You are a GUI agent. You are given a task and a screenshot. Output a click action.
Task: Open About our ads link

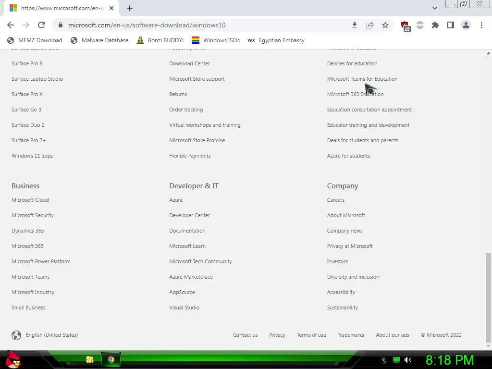[393, 335]
